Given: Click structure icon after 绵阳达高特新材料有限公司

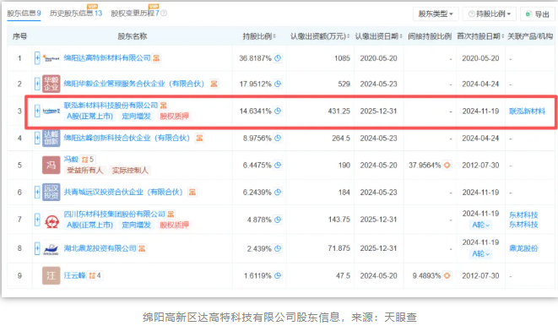Looking at the screenshot, I should 156,58.
